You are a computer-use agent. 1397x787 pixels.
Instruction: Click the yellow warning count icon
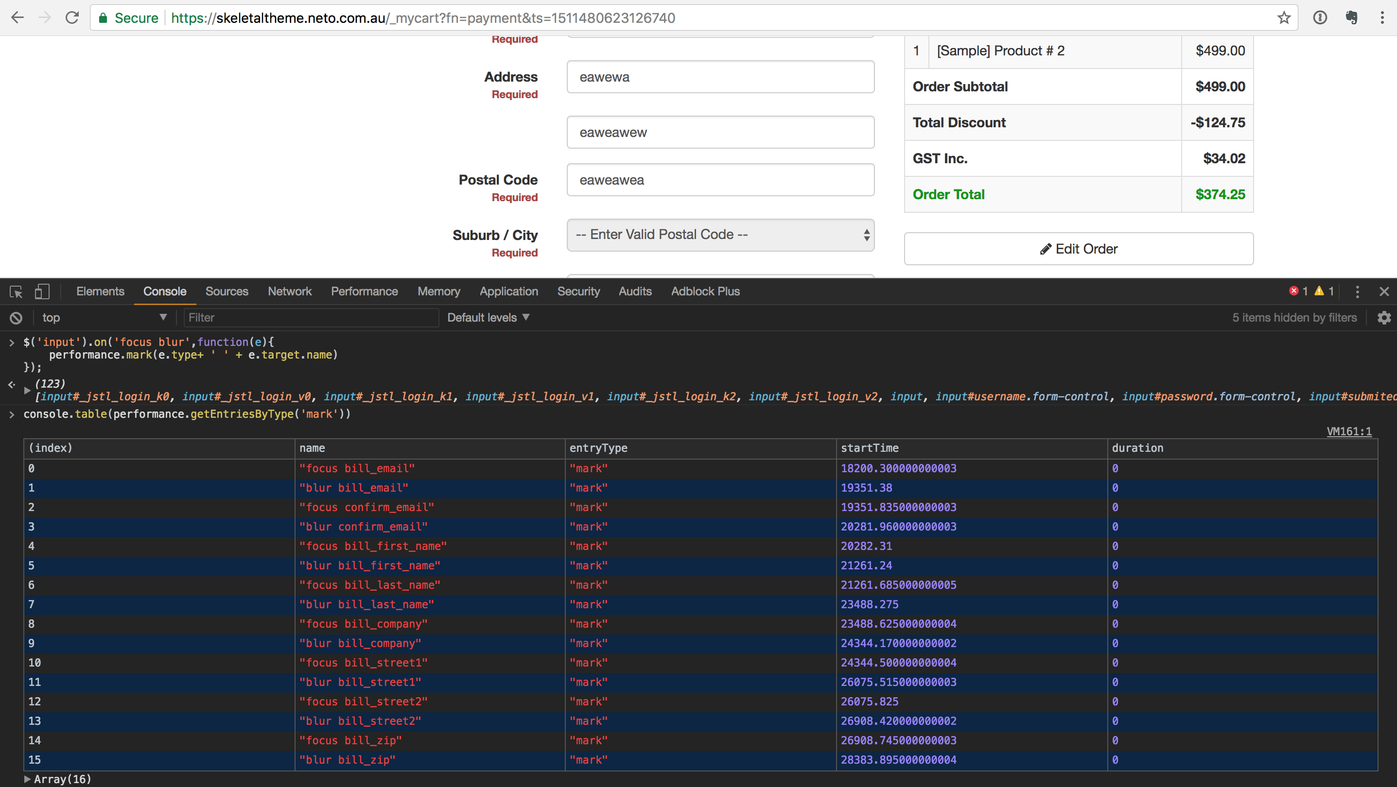coord(1319,291)
